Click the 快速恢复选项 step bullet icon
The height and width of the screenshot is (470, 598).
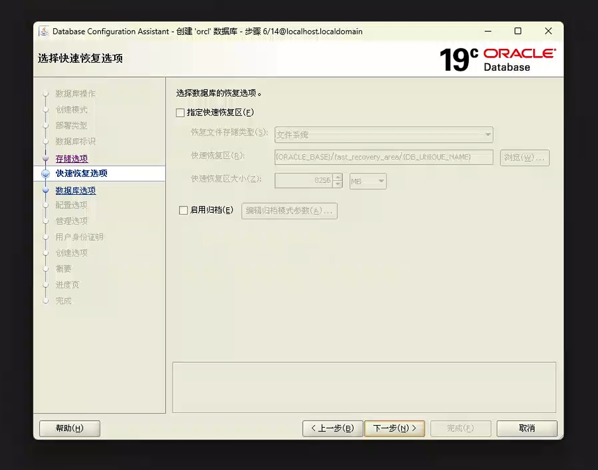pos(45,174)
